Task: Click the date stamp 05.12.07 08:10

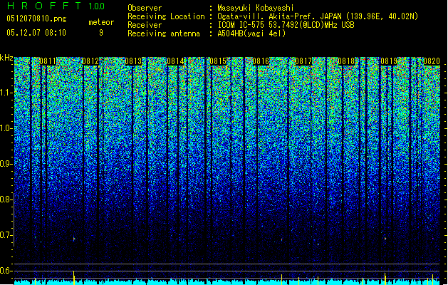Action: pos(36,33)
